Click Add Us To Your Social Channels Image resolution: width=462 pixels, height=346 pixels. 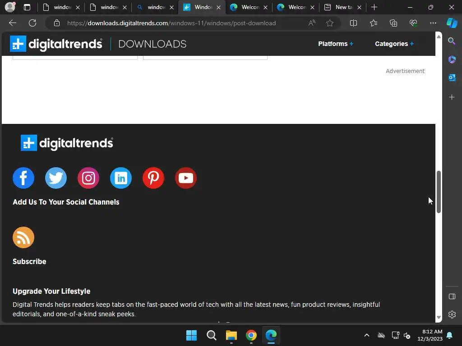66,202
